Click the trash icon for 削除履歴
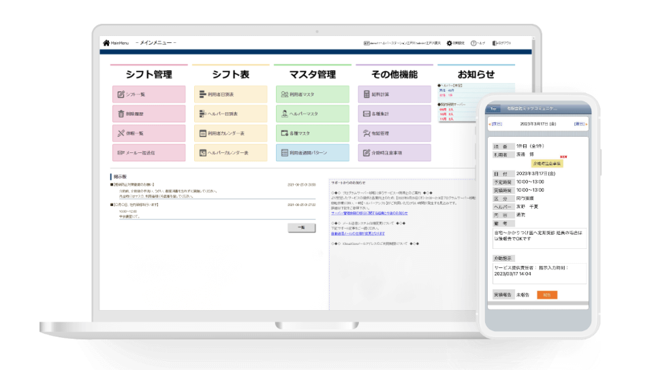The height and width of the screenshot is (370, 654). coord(121,114)
